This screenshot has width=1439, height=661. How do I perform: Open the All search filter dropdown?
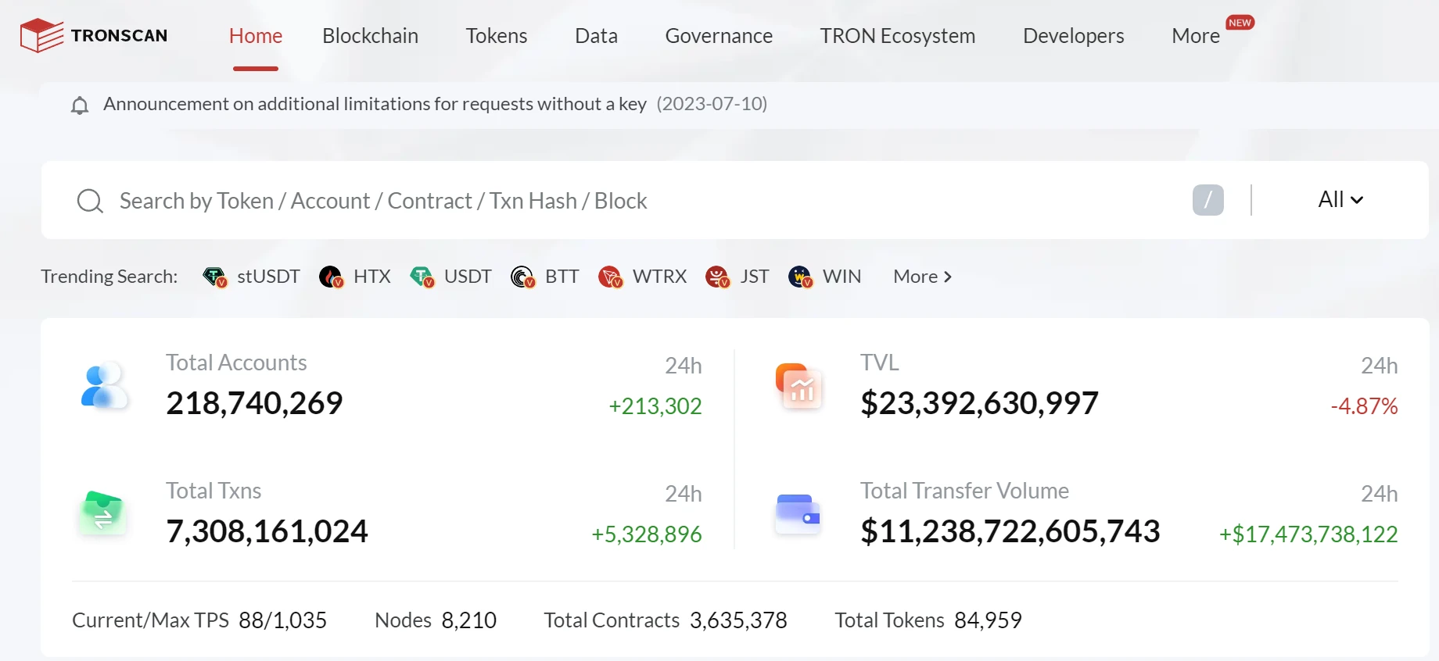(1340, 200)
